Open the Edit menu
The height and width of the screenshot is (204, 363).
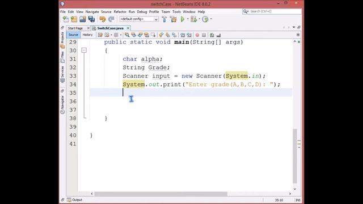[x=71, y=11]
